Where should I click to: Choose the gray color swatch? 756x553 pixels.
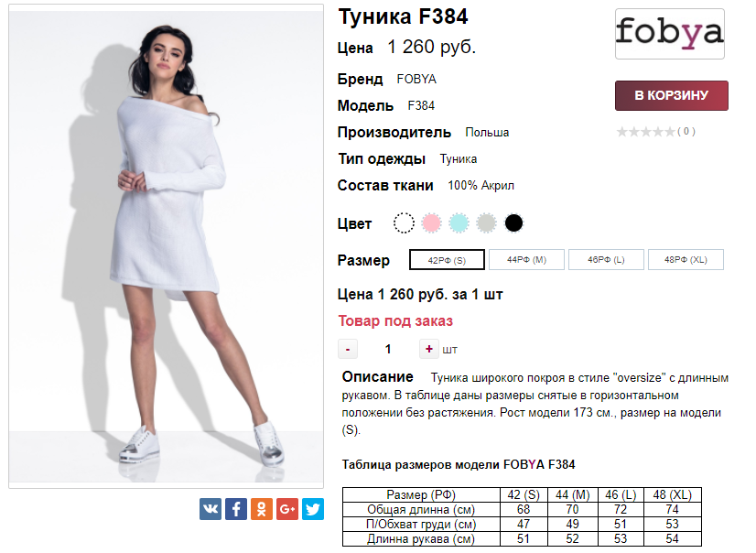tap(487, 223)
